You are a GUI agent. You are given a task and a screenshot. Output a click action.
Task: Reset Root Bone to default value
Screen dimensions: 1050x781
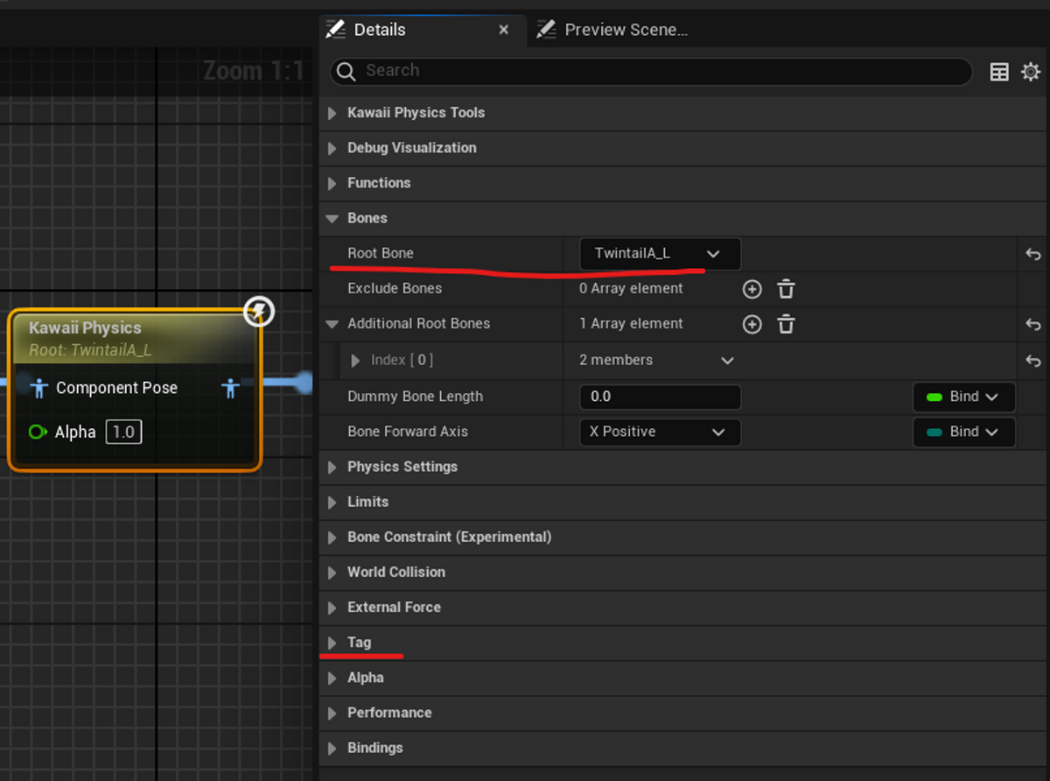[x=1033, y=254]
